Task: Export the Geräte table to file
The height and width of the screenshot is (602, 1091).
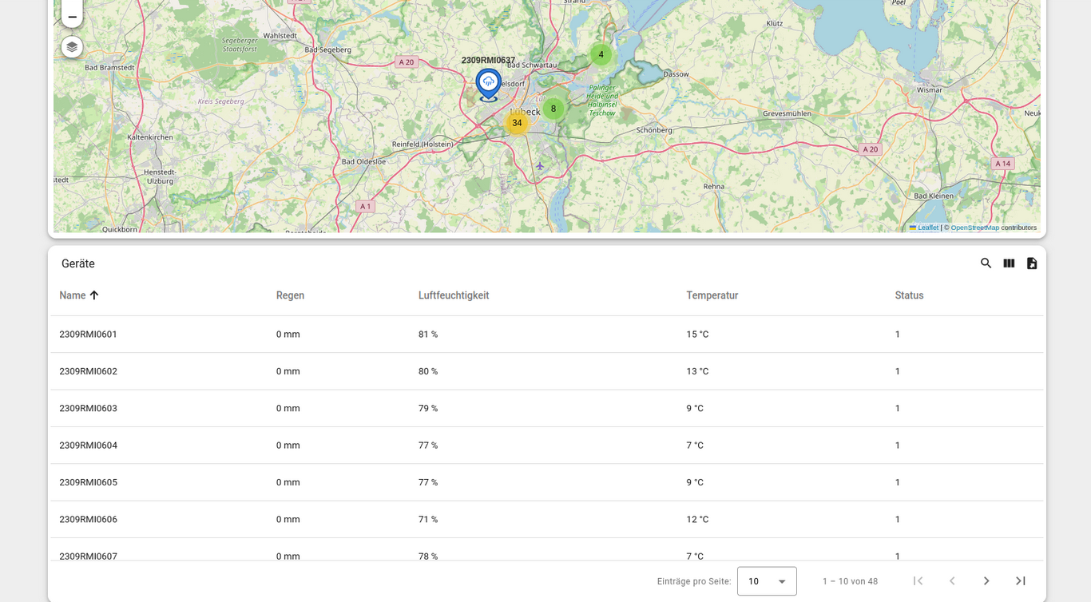Action: click(1032, 263)
